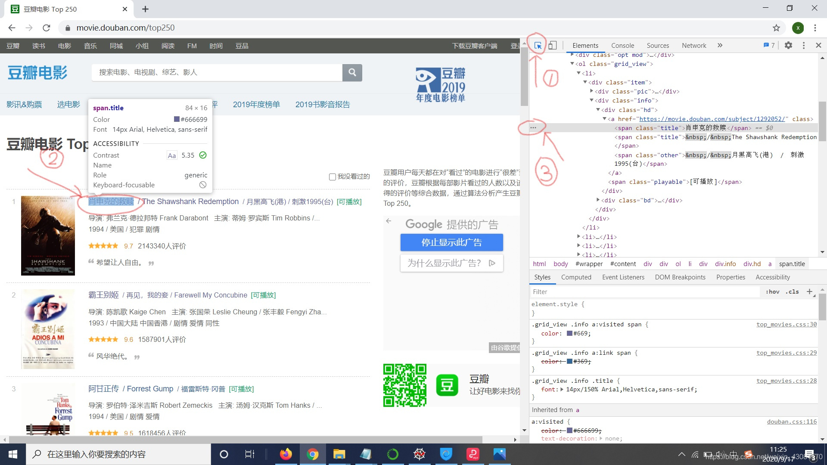This screenshot has height=465, width=827.
Task: Switch to the Network tab
Action: pos(694,45)
